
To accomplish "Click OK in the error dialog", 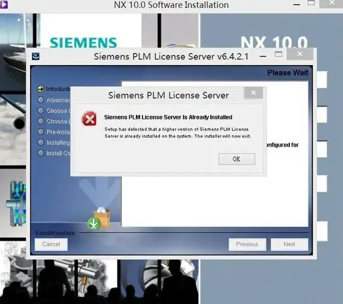I will click(237, 159).
